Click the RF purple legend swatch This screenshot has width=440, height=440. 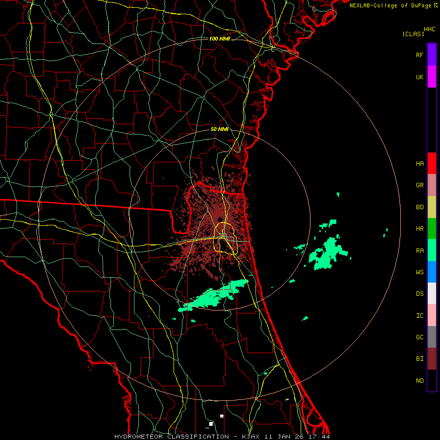tap(432, 55)
